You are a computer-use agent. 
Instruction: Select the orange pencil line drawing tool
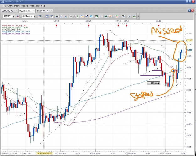pyautogui.click(x=110, y=16)
